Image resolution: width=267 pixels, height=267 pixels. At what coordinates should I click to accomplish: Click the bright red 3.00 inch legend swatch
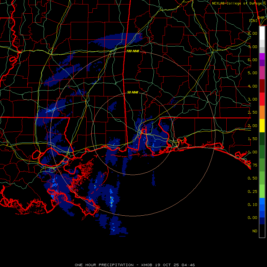(262, 99)
